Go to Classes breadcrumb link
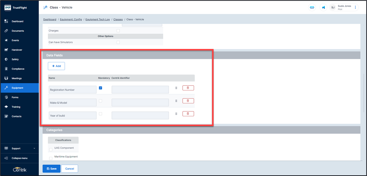 click(118, 20)
